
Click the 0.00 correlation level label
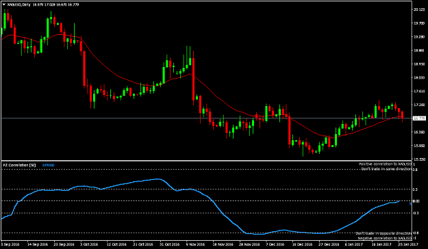(x=416, y=201)
